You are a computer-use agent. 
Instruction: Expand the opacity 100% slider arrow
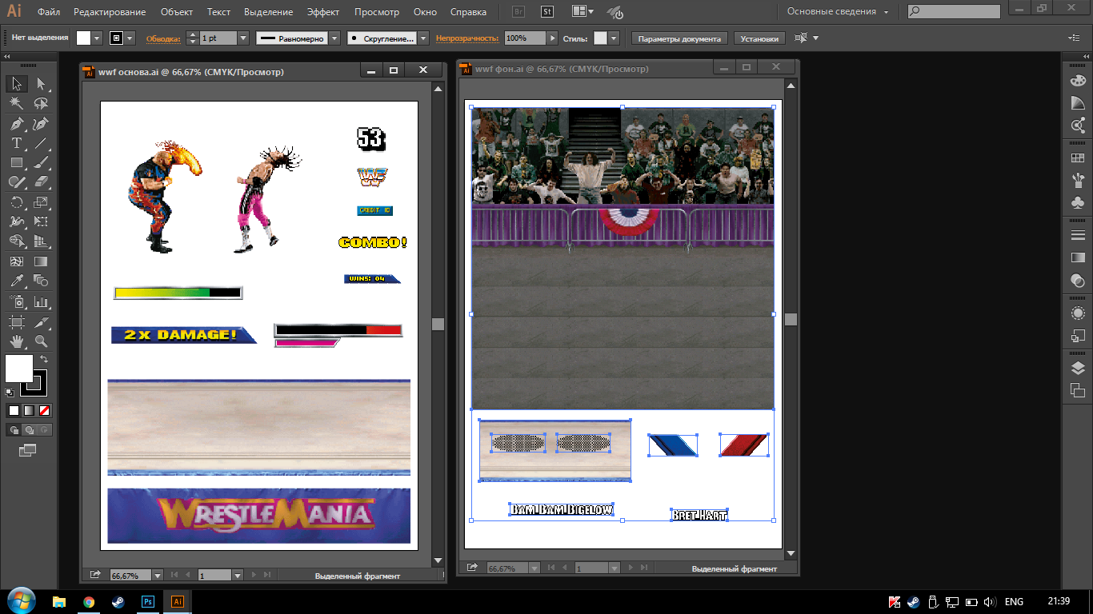pos(552,38)
